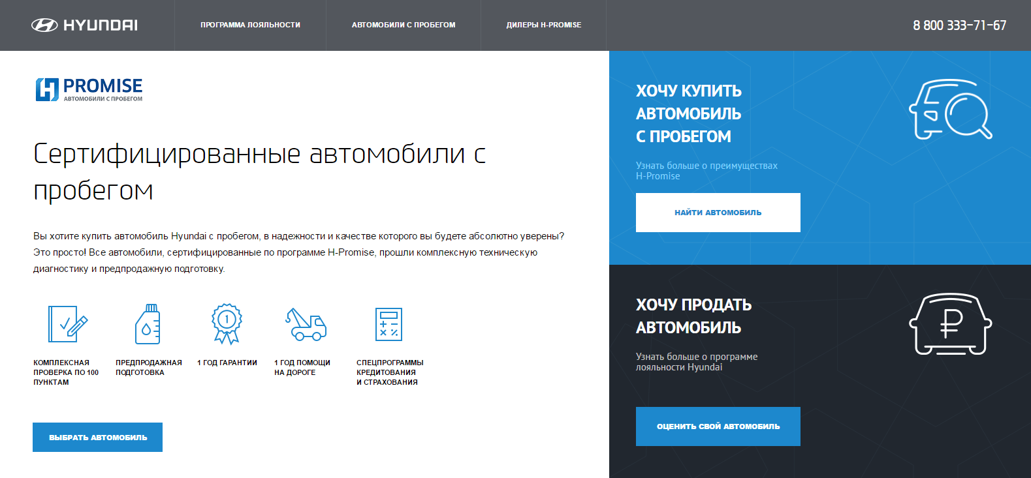The height and width of the screenshot is (478, 1031).
Task: Click the H-Promise logo
Action: pyautogui.click(x=89, y=89)
